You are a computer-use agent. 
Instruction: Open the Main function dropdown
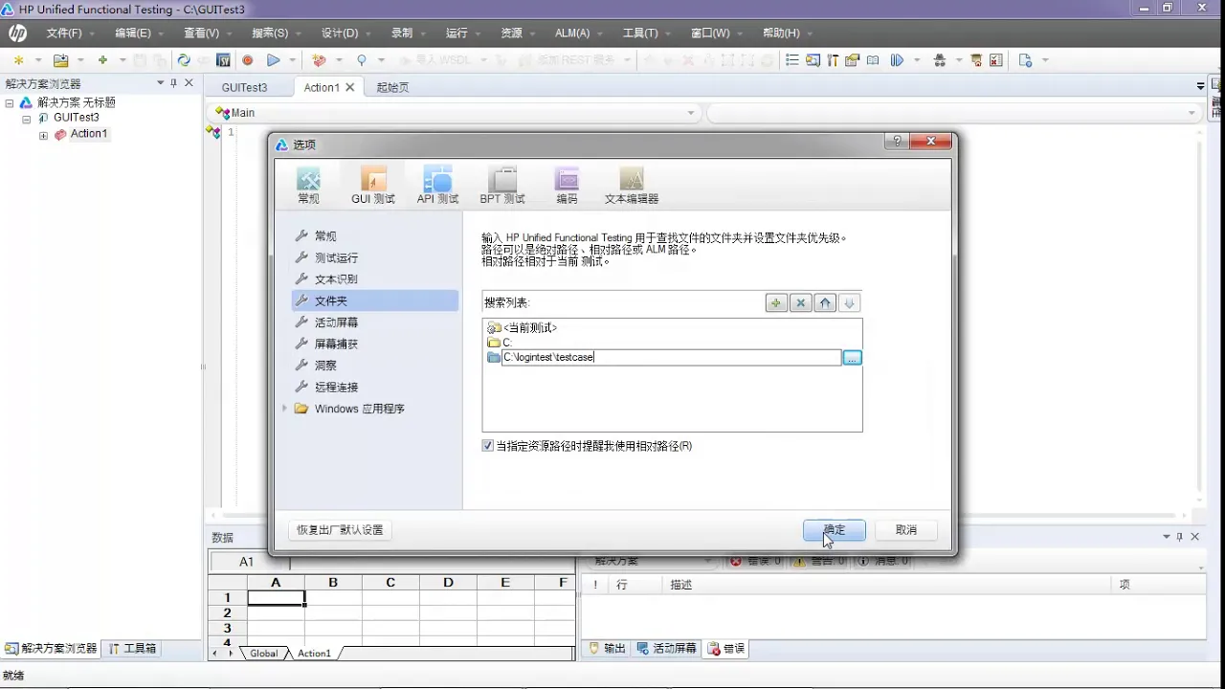[x=691, y=113]
